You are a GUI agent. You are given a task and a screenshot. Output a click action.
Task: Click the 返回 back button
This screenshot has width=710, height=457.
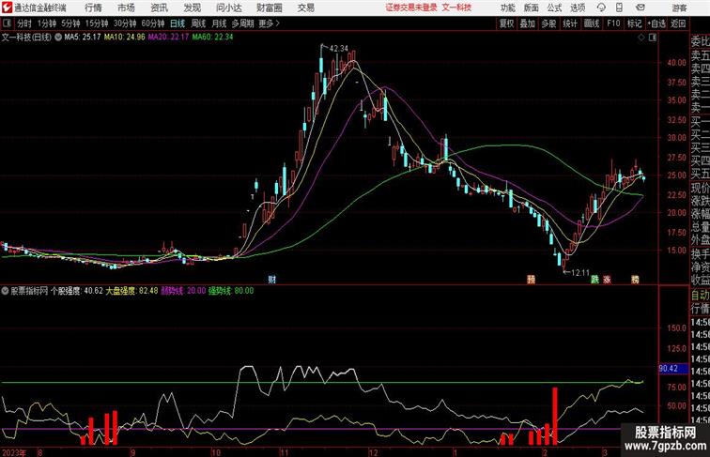tap(678, 23)
